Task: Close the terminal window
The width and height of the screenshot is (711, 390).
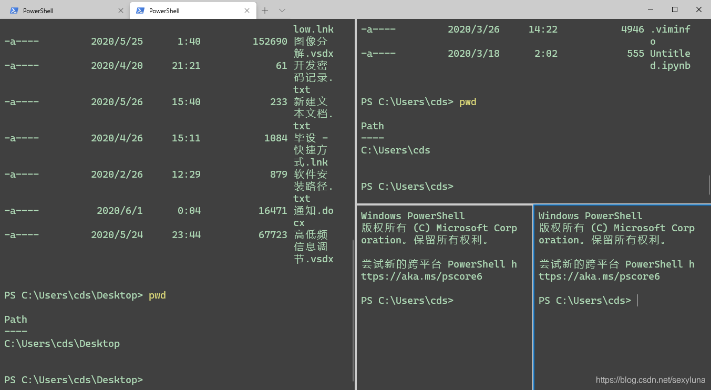Action: 699,9
